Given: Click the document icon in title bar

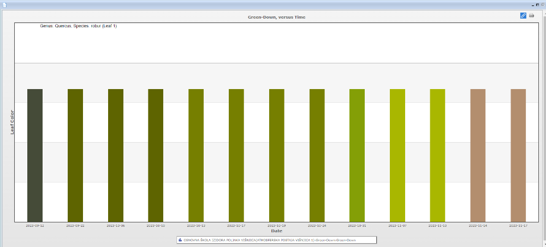Looking at the screenshot, I should [4, 4].
